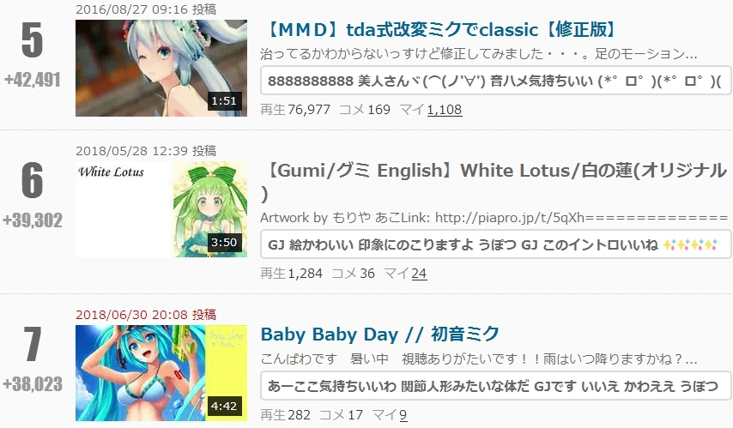Click the rank 5 Miku video thumbnail
Image resolution: width=733 pixels, height=428 pixels.
coord(161,69)
